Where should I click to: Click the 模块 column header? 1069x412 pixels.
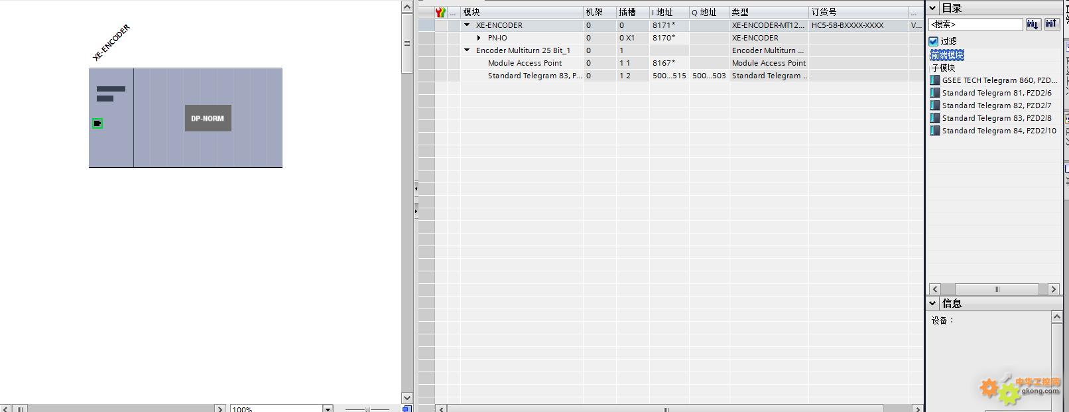pyautogui.click(x=522, y=12)
